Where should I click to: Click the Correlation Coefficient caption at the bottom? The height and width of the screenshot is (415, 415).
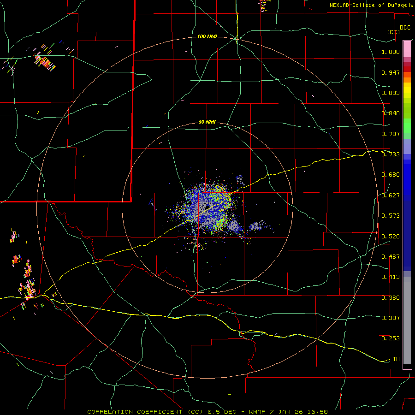click(207, 412)
